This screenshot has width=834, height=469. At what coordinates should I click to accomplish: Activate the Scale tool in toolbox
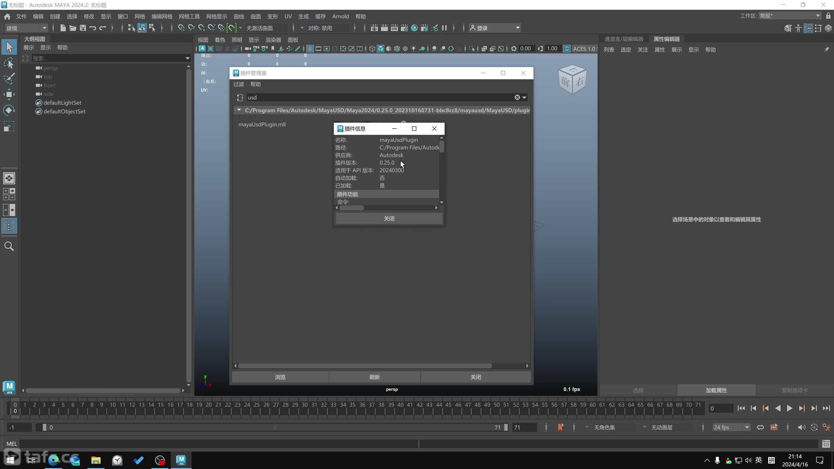pyautogui.click(x=9, y=126)
